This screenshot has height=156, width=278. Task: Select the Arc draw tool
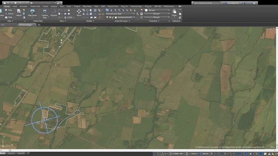60,10
